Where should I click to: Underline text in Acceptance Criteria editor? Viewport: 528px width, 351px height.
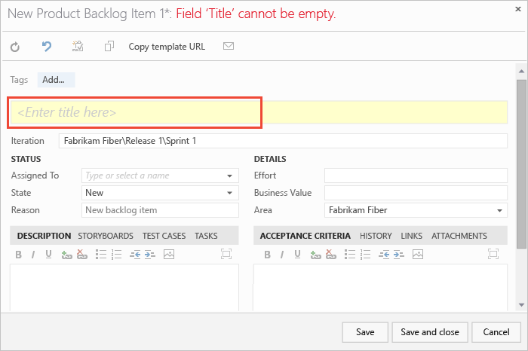(x=297, y=255)
